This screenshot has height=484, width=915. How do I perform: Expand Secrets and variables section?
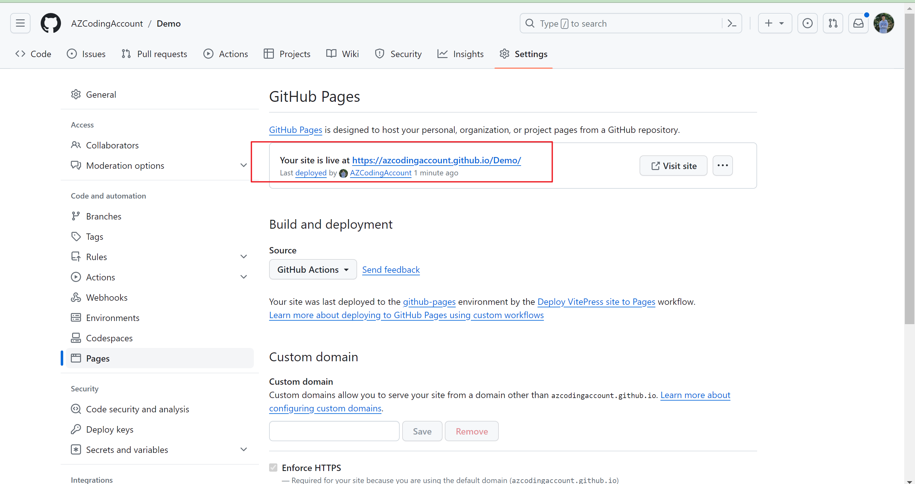click(x=243, y=449)
